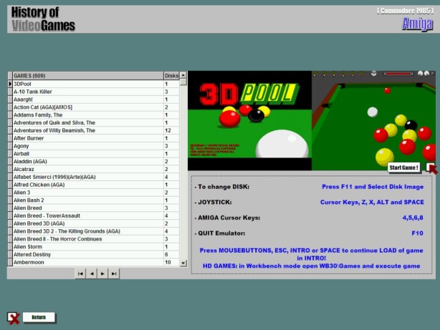Go to next record in games list
The image size is (440, 330).
click(102, 273)
